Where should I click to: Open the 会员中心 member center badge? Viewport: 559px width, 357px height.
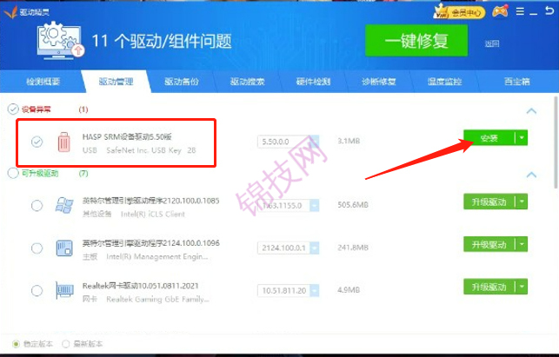460,12
